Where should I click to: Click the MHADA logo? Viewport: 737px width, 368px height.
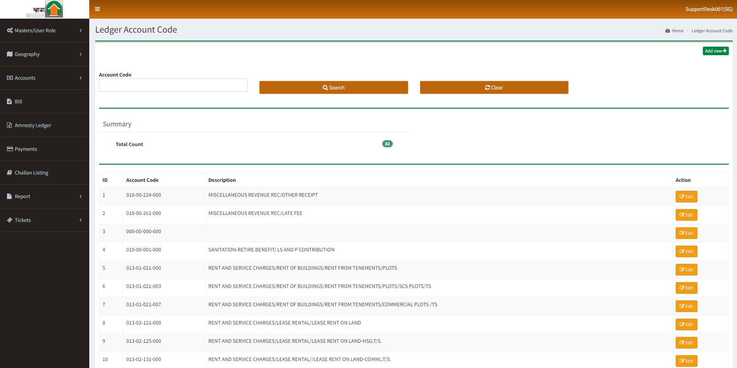point(45,9)
